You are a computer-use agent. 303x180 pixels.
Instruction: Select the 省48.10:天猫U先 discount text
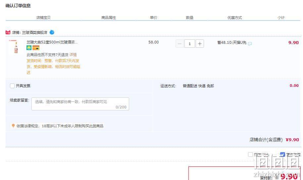(x=232, y=42)
